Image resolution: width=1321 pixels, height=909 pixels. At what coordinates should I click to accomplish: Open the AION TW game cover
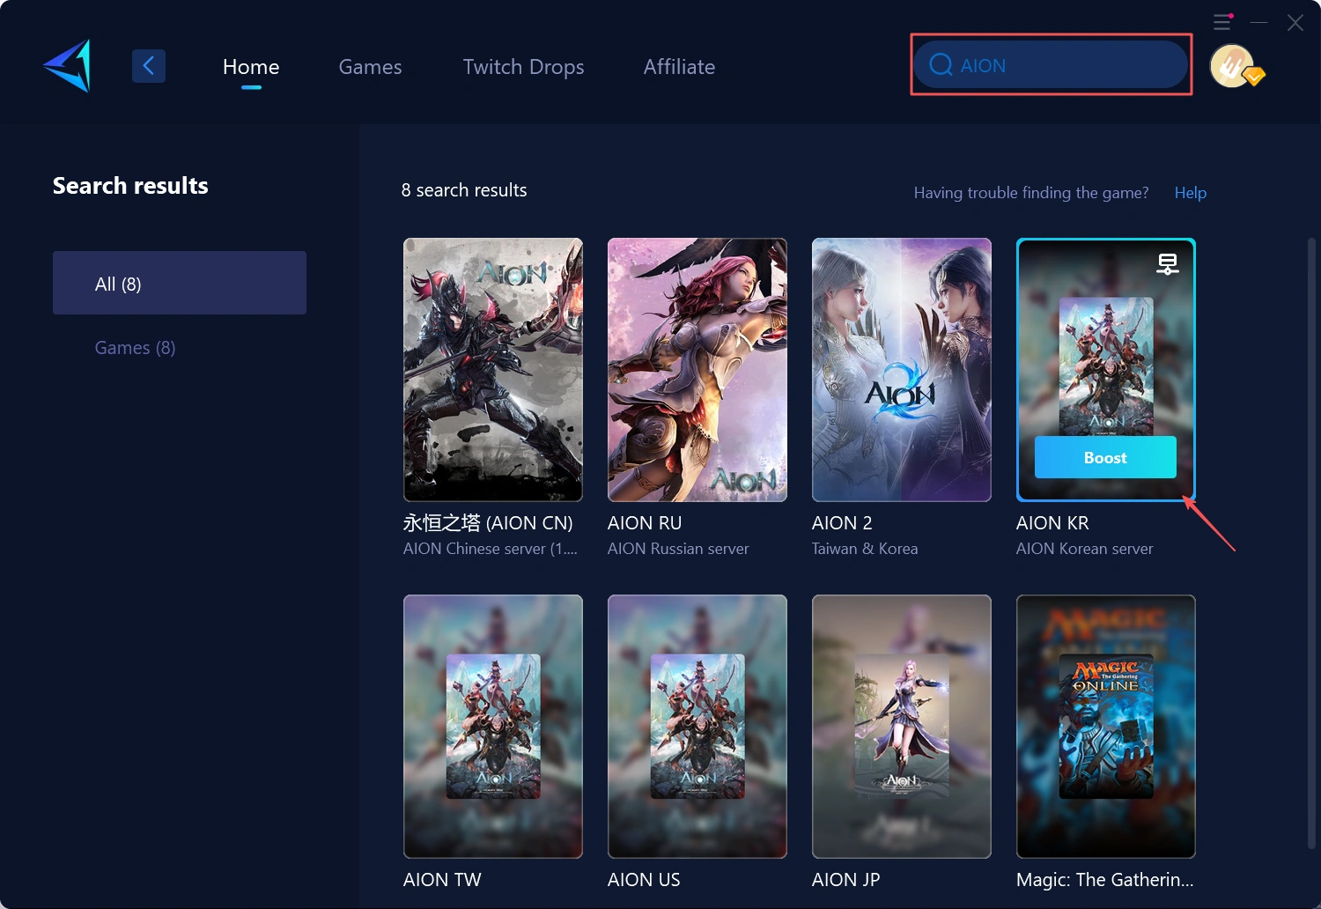pos(493,727)
